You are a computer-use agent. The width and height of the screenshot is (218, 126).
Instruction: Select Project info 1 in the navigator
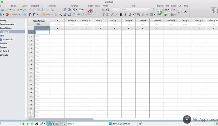pos(8,39)
